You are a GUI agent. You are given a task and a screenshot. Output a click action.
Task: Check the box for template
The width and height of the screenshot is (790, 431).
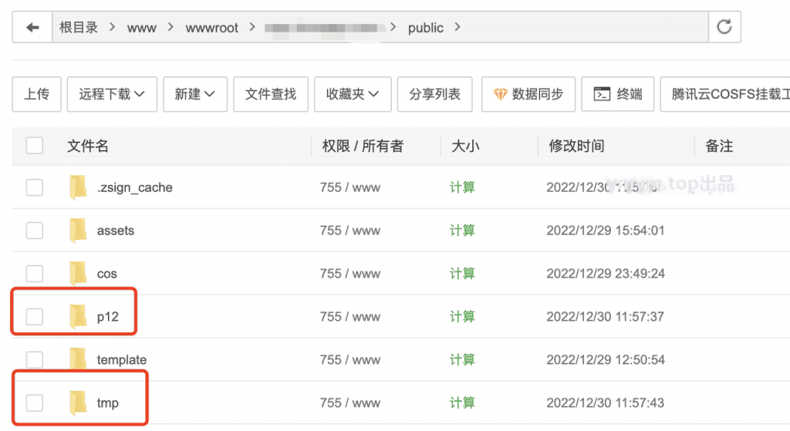click(x=34, y=359)
